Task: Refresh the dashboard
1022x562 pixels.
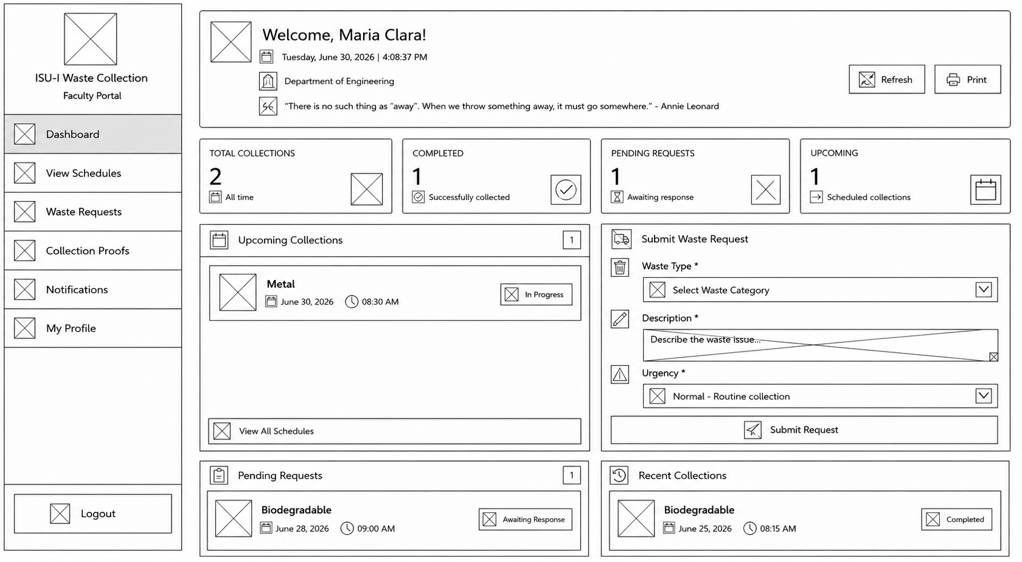Action: [887, 79]
